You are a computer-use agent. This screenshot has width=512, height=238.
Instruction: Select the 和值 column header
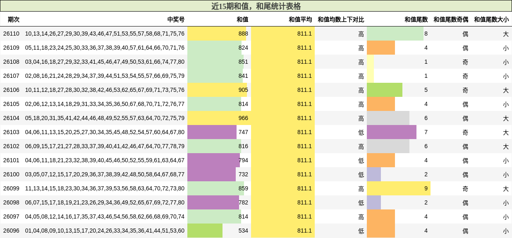tap(242, 19)
